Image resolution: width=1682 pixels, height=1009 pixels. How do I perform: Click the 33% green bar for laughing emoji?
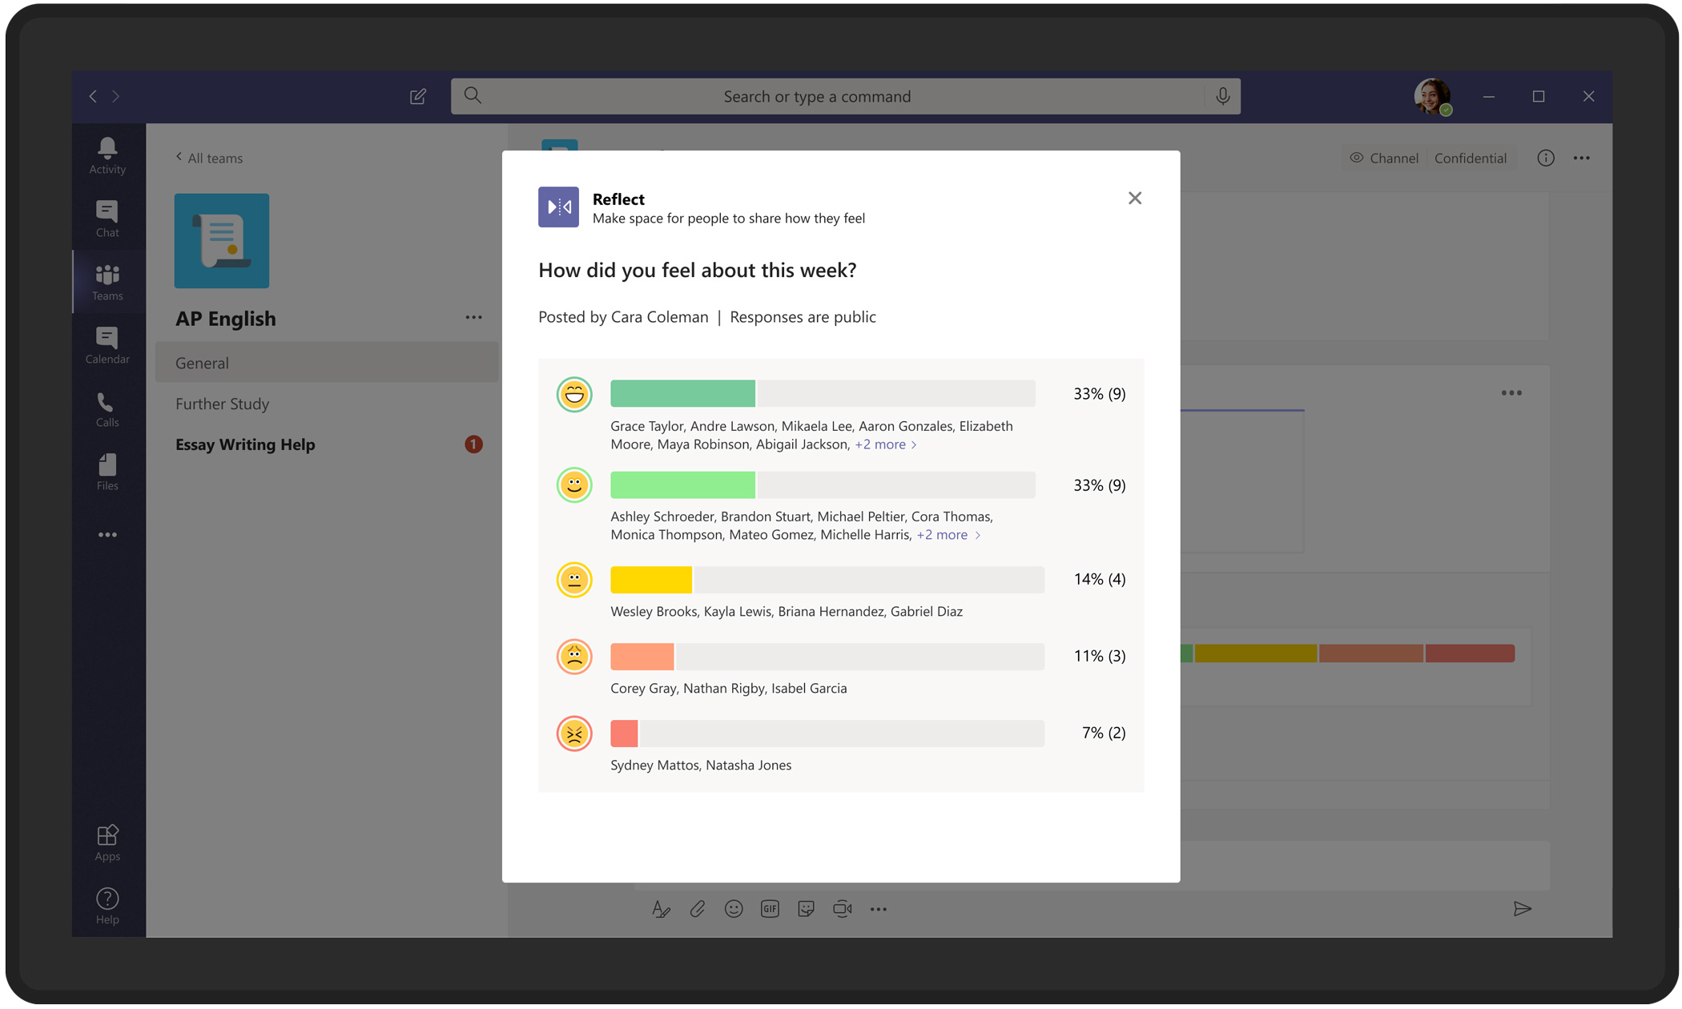click(x=682, y=393)
